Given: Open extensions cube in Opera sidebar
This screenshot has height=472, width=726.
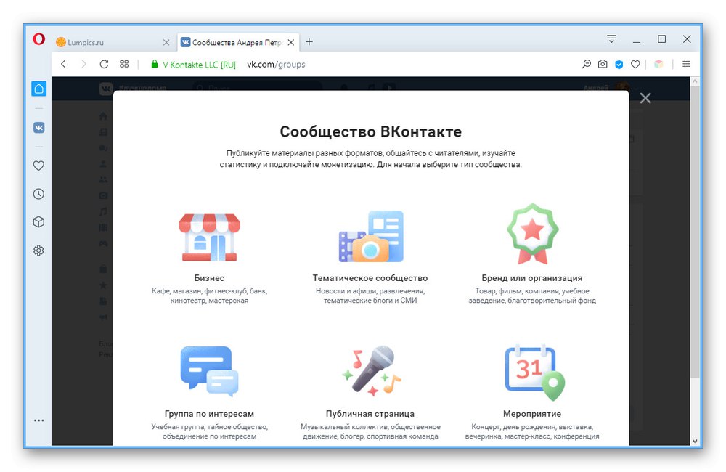Looking at the screenshot, I should pos(39,222).
